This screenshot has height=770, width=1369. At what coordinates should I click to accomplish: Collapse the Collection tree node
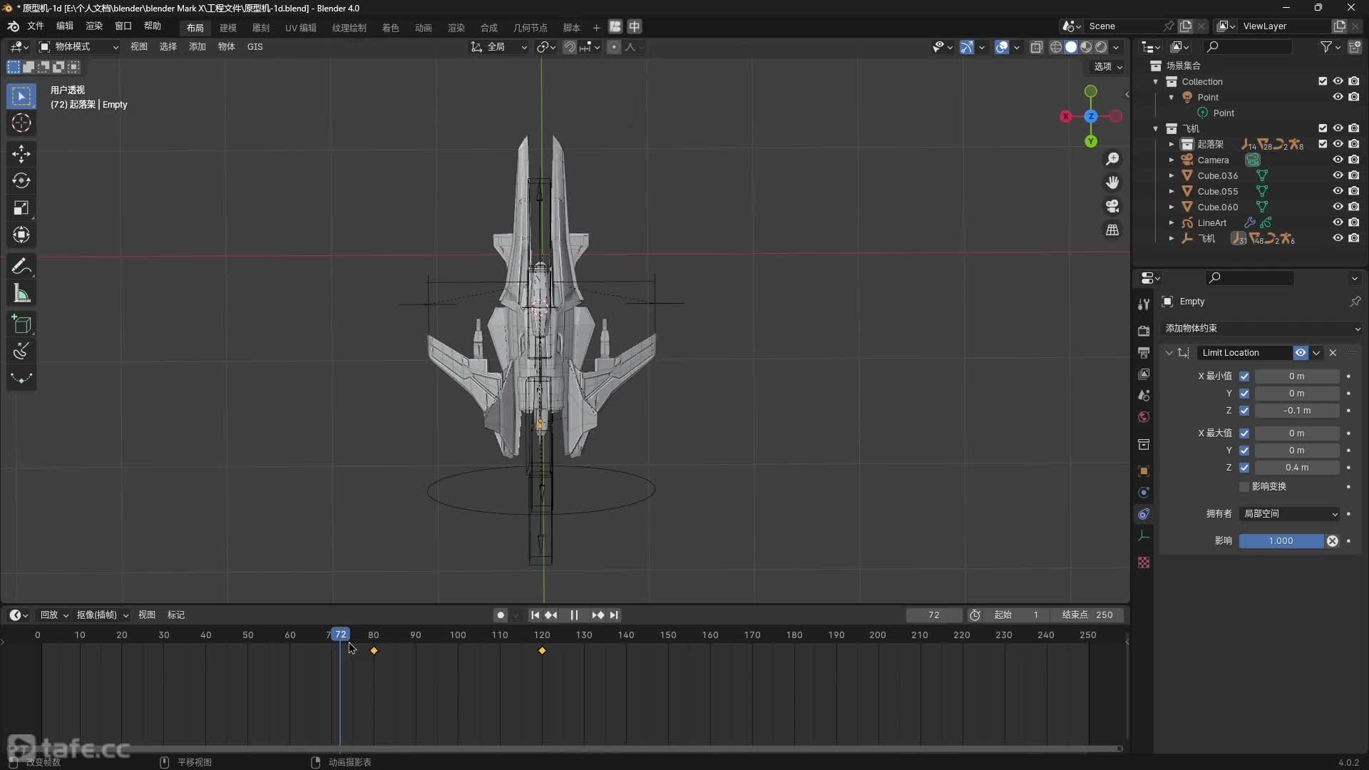(1156, 81)
